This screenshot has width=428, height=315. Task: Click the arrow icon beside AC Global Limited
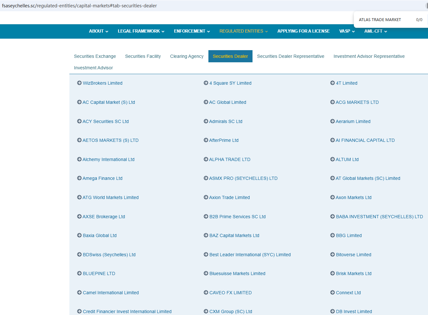(206, 102)
